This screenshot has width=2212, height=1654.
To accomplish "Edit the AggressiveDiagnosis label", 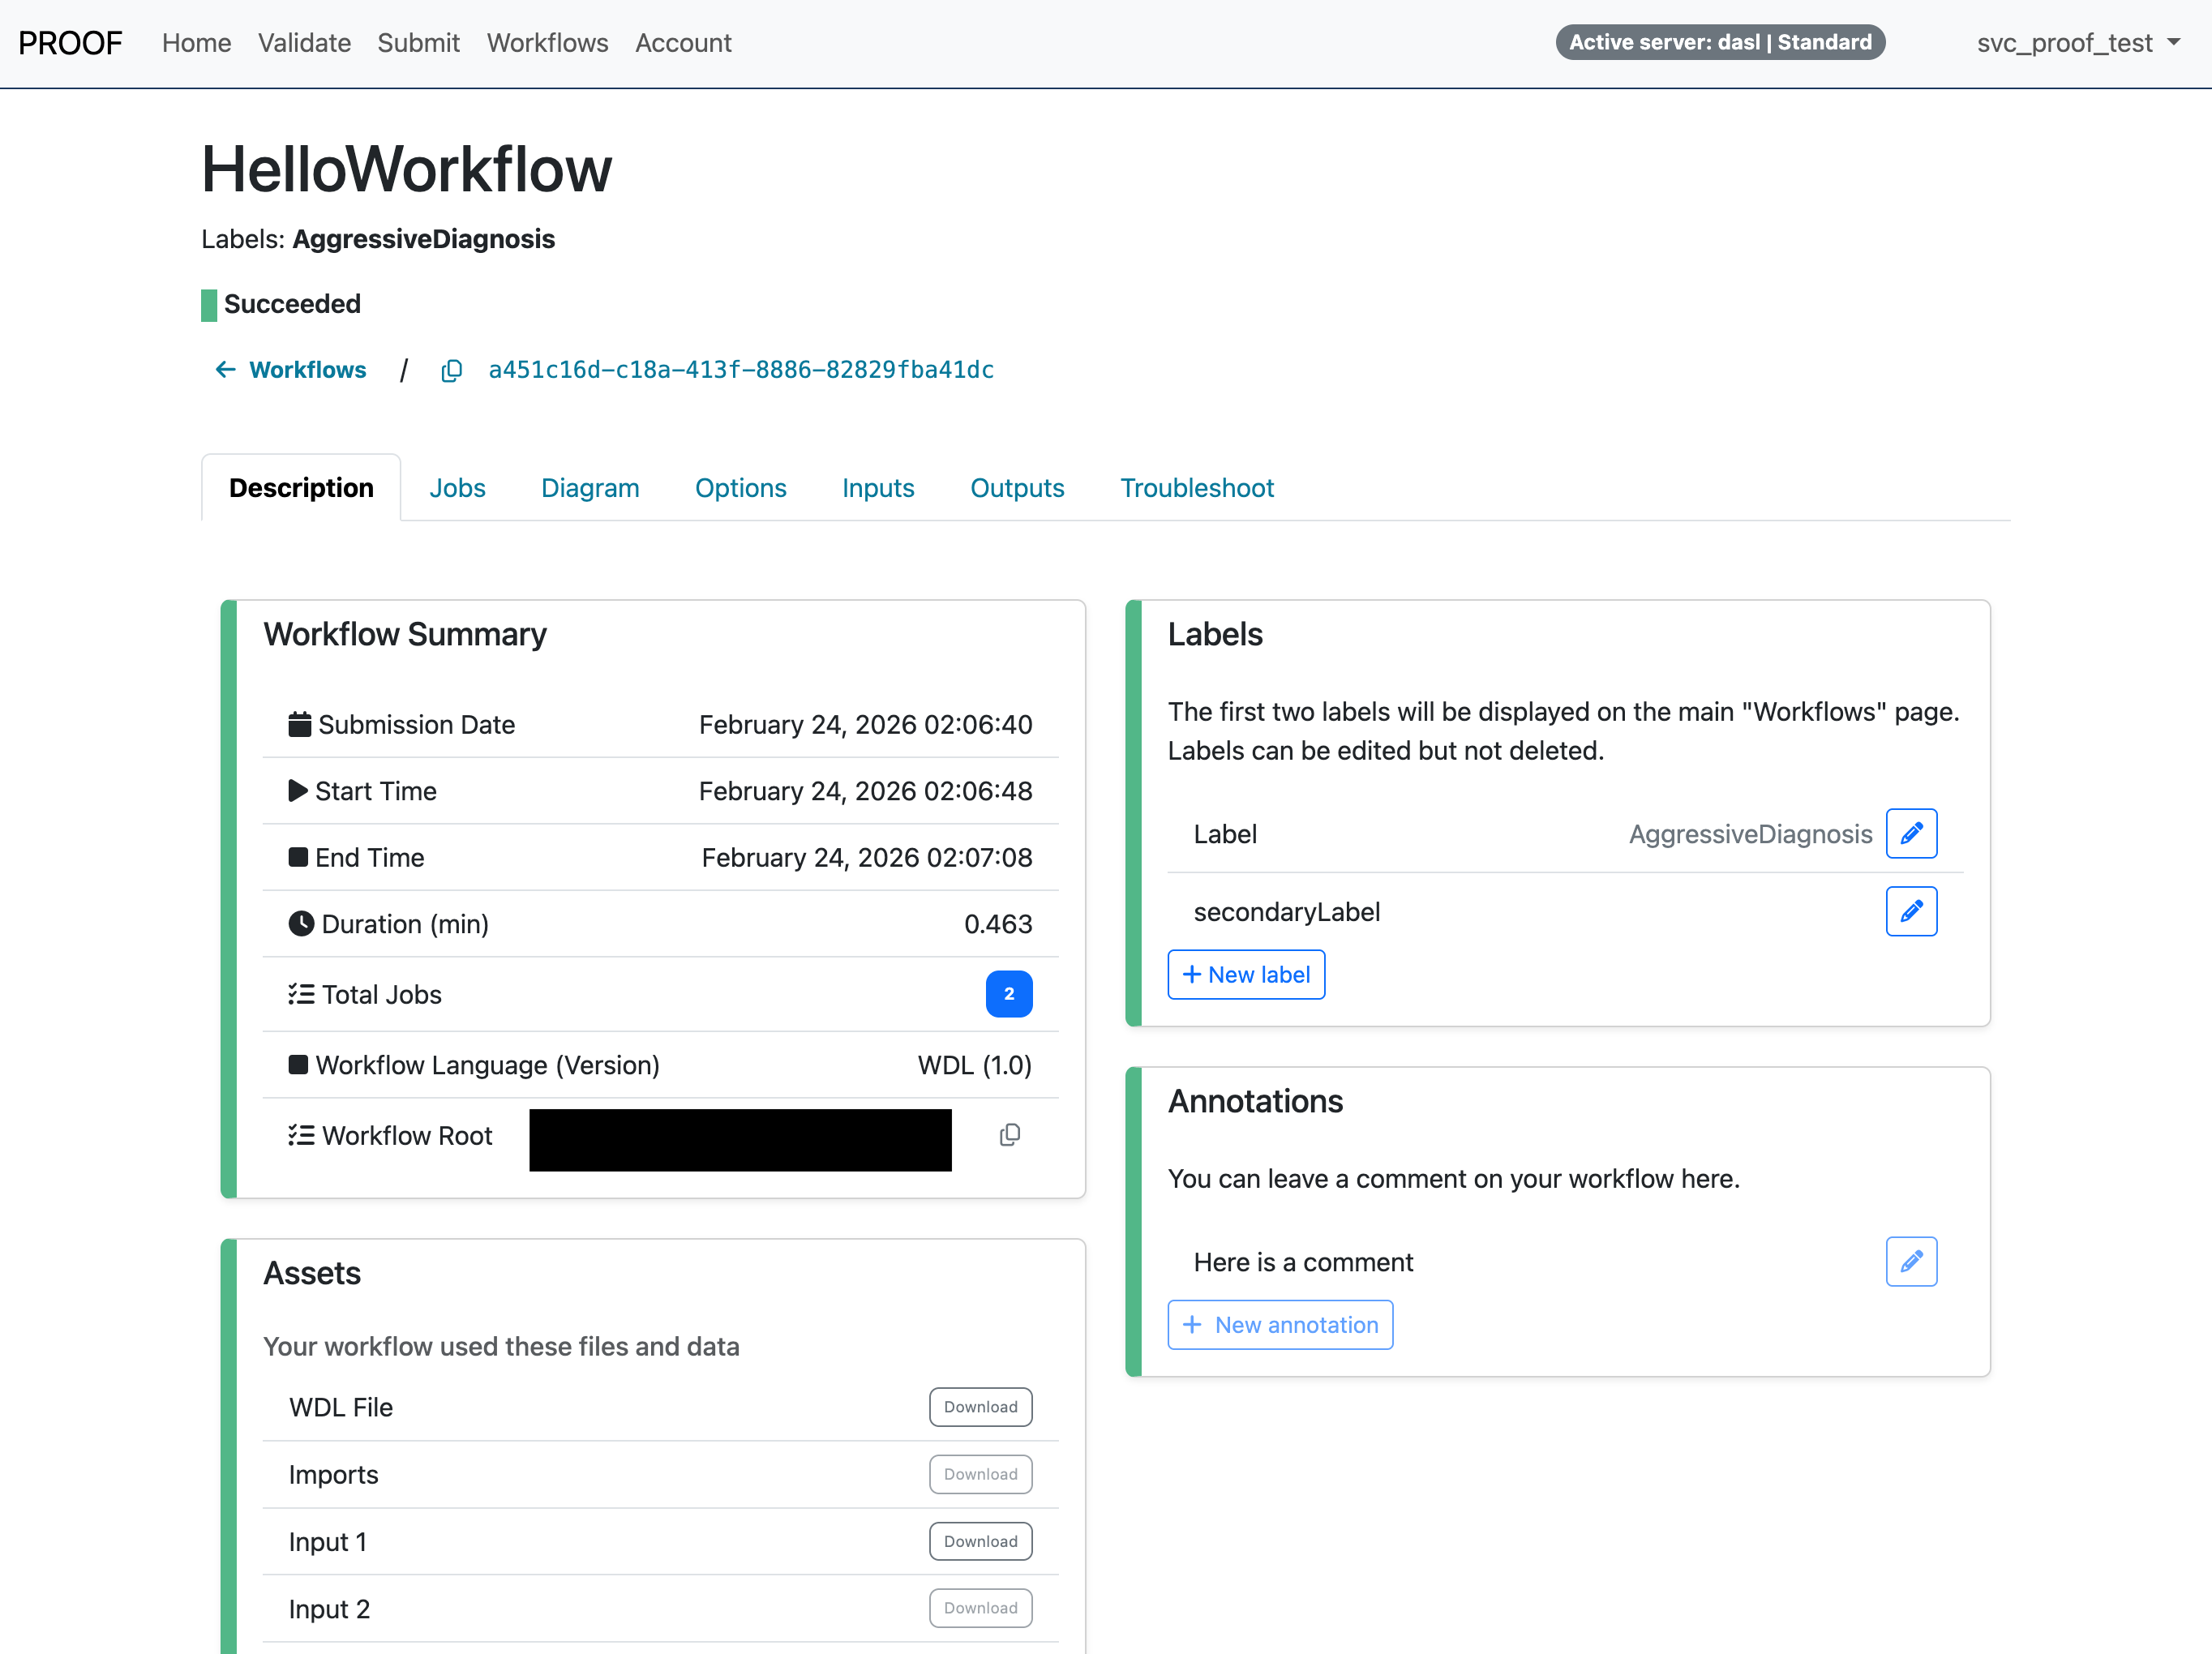I will (1911, 833).
